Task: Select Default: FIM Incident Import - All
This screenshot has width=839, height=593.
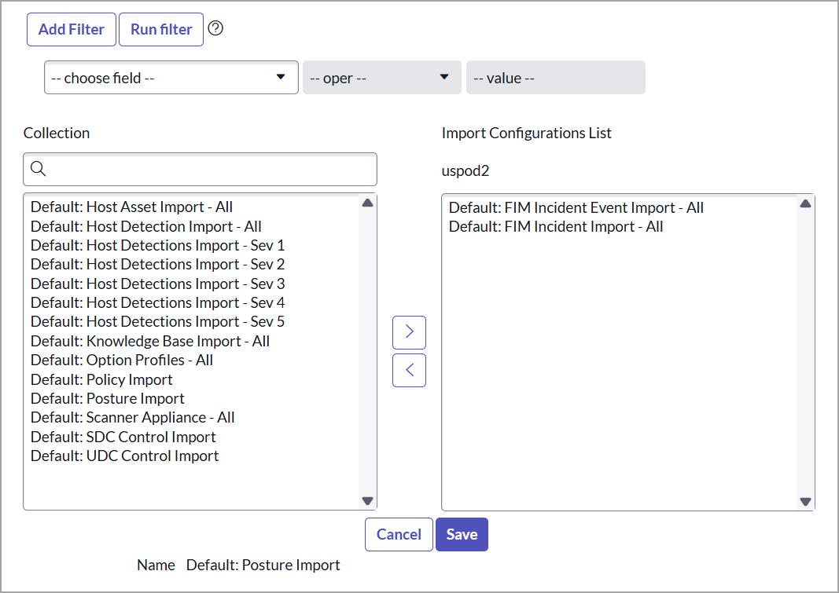Action: [556, 226]
